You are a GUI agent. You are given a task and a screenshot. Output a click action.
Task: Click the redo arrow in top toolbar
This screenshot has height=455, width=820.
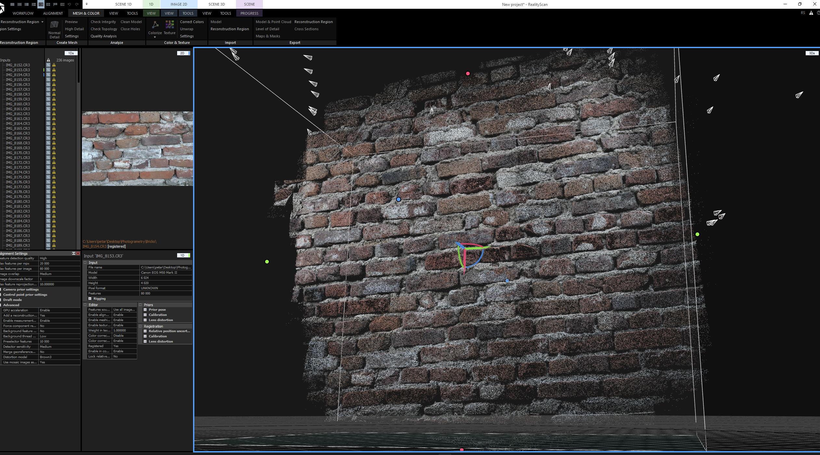pyautogui.click(x=77, y=4)
